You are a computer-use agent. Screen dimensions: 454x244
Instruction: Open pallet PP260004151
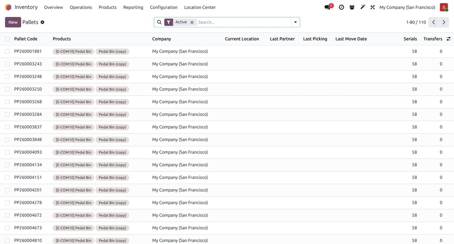[28, 177]
